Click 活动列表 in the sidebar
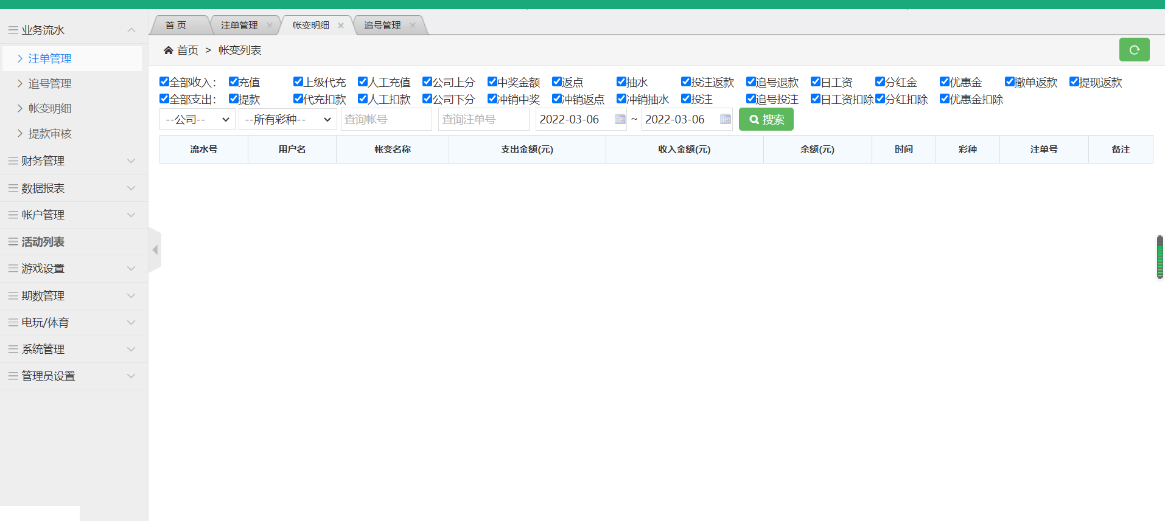Screen dimensions: 1165x521 (43, 242)
